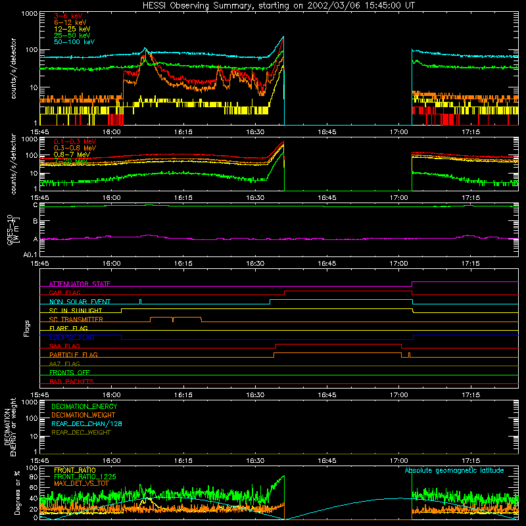The image size is (526, 526).
Task: Click the FRONT_RATIO_1225 legend label
Action: click(x=85, y=477)
